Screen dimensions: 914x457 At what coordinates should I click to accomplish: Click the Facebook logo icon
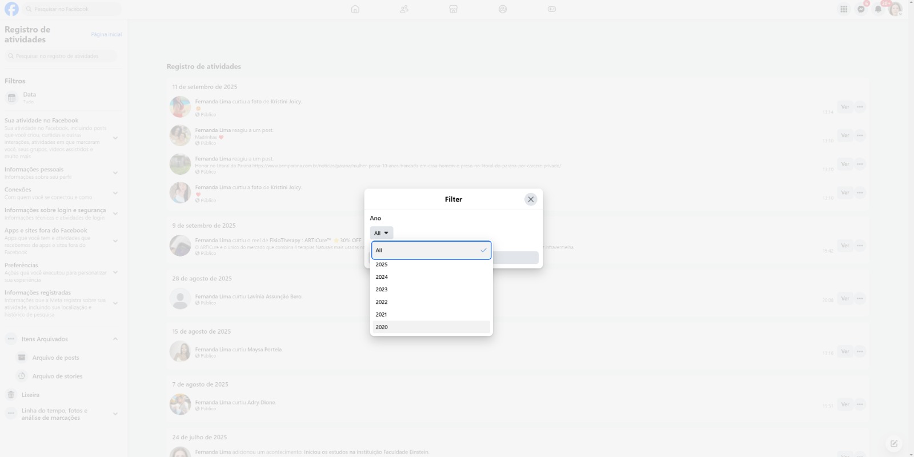pyautogui.click(x=11, y=9)
